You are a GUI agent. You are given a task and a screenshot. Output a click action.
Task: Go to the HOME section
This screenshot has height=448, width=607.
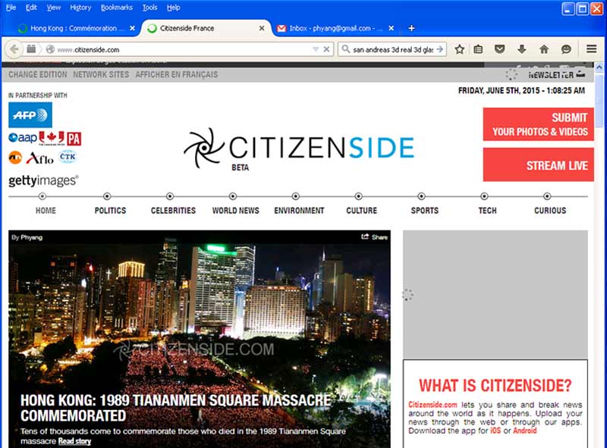pos(46,211)
